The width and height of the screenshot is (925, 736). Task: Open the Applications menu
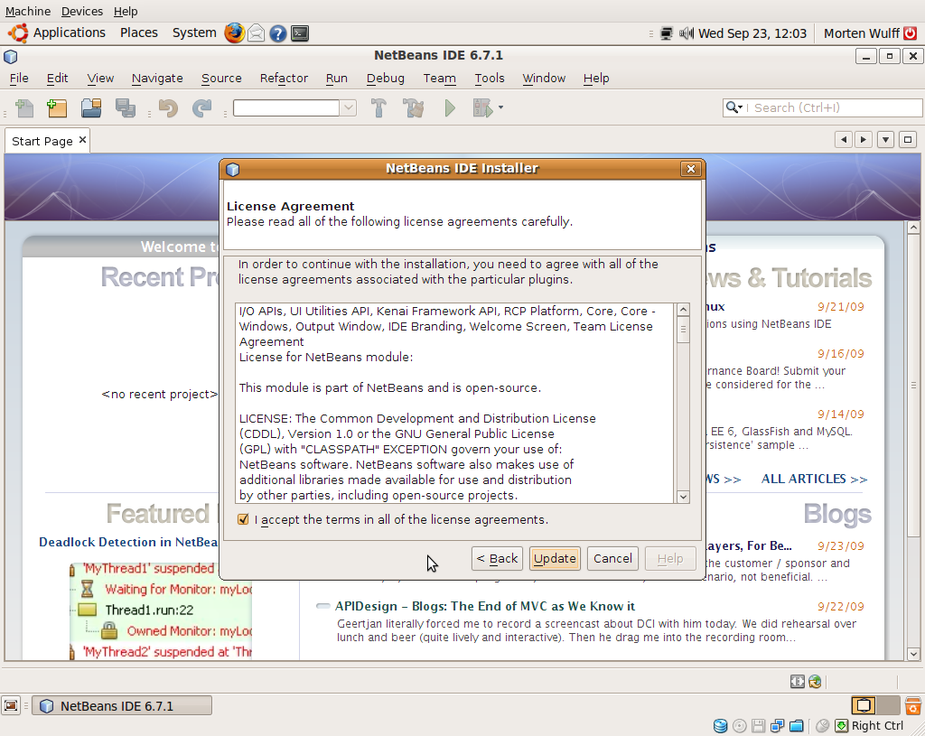pyautogui.click(x=69, y=33)
